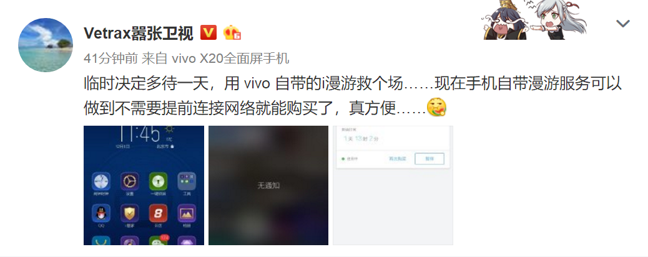
Task: Click the WeChat icon with 174 badge
Action: (x=159, y=240)
